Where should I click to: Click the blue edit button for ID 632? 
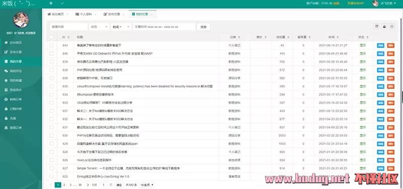pyautogui.click(x=381, y=119)
